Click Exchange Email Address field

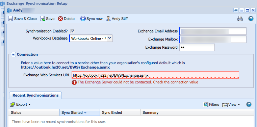[213, 31]
